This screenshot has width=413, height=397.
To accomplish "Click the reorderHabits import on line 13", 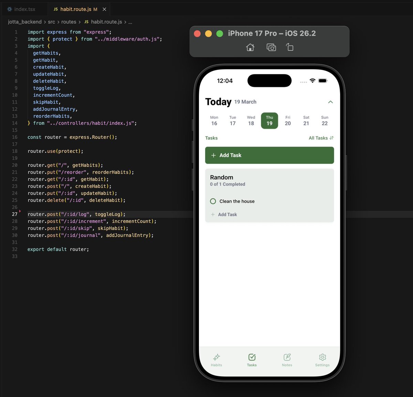I will [x=51, y=116].
